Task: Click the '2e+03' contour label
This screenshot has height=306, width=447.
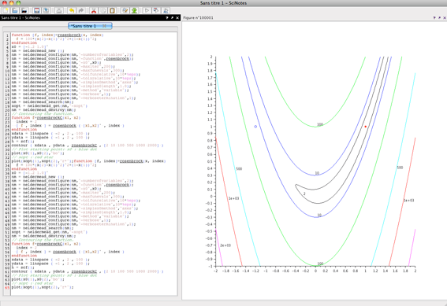Action: coord(225,245)
